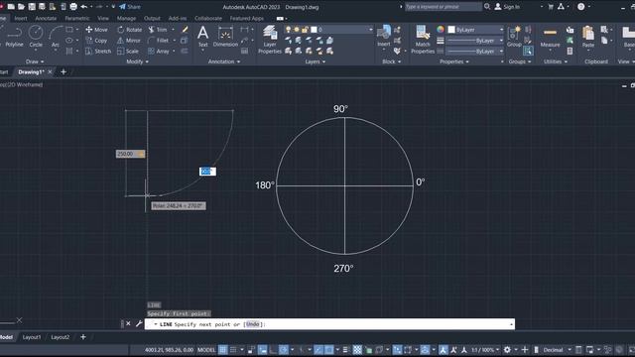Toggle dynamic input in status bar

coord(262,350)
